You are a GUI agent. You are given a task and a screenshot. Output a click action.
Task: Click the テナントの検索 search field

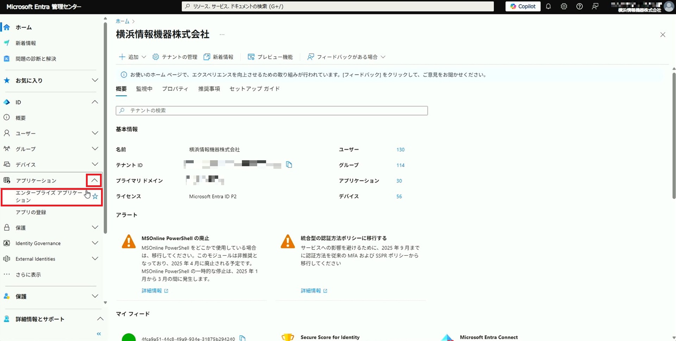pyautogui.click(x=272, y=111)
